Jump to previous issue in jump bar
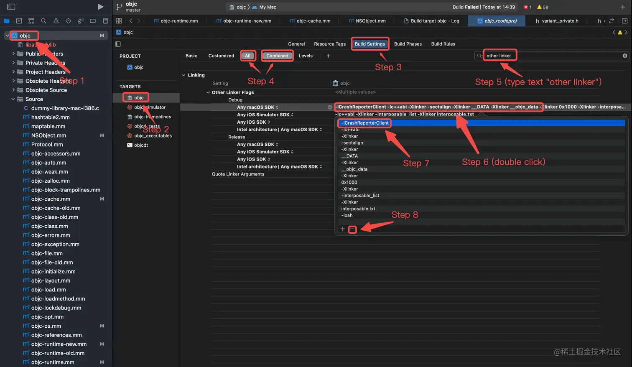The width and height of the screenshot is (632, 367). tap(614, 32)
